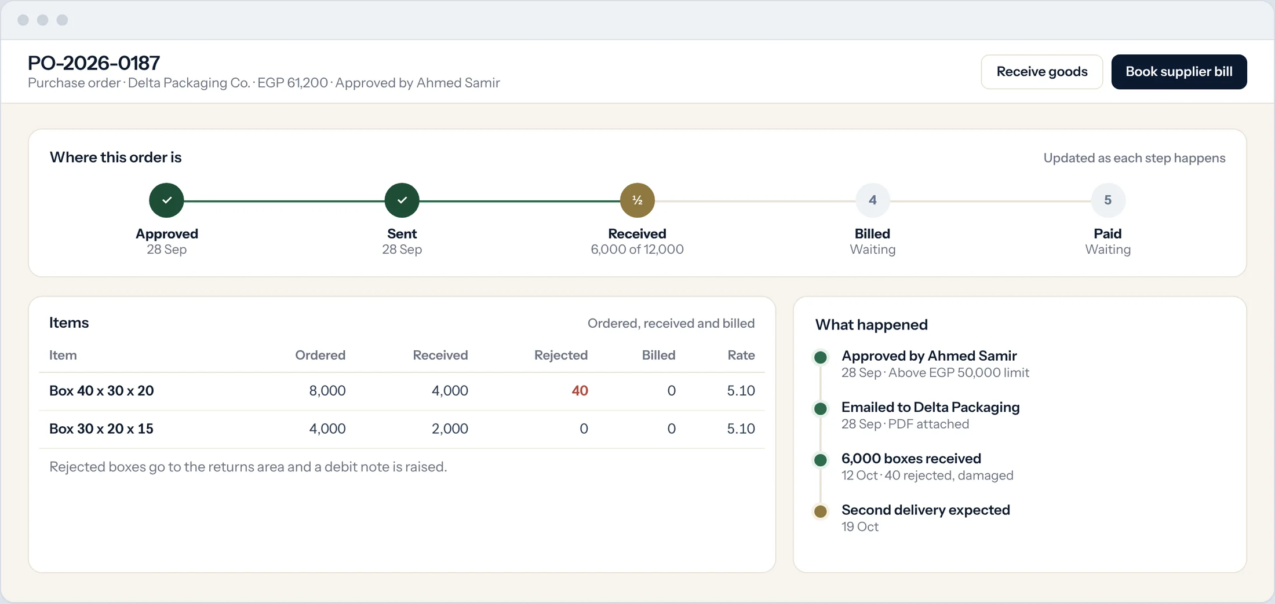Click the received quantity 2,000
This screenshot has width=1275, height=604.
tap(450, 429)
